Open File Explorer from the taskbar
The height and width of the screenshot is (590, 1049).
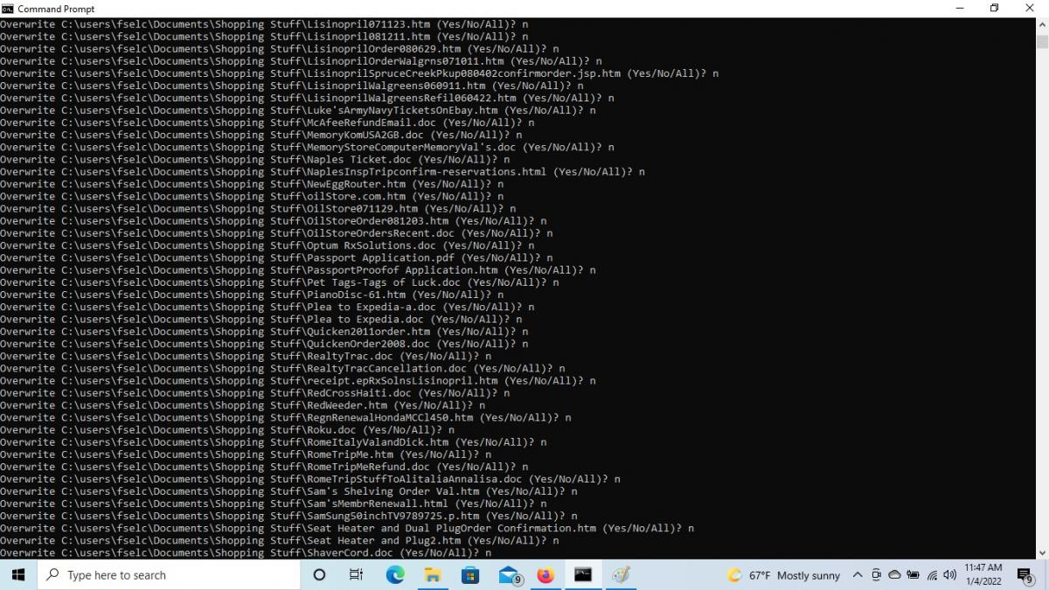[x=433, y=574]
